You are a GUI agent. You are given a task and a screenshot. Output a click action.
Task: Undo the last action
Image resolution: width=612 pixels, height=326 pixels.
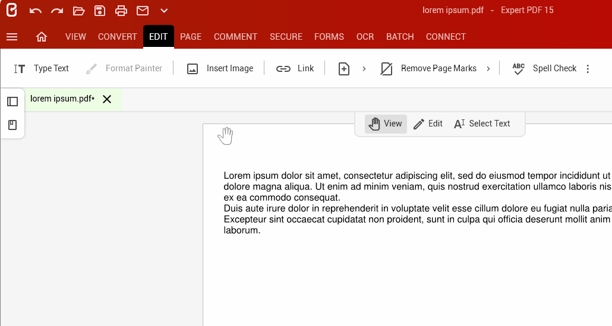(36, 11)
